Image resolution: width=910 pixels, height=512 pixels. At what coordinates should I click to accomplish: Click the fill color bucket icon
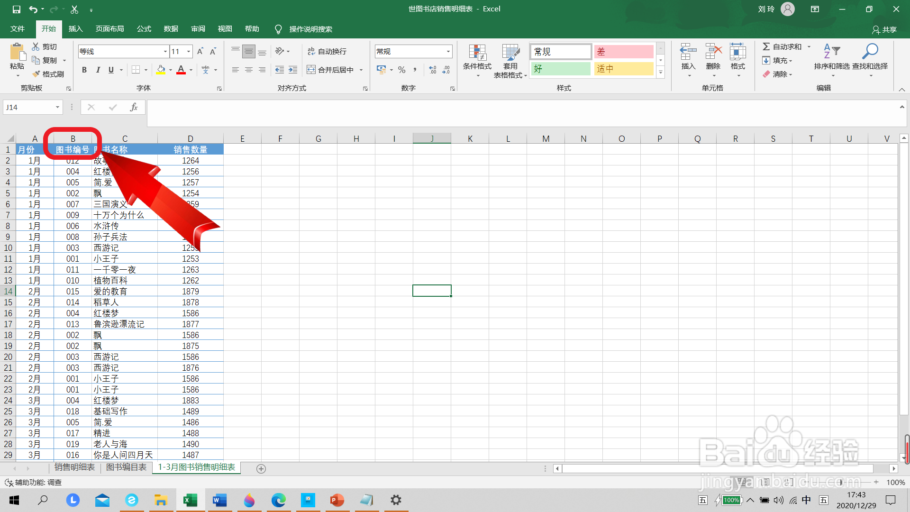click(161, 70)
